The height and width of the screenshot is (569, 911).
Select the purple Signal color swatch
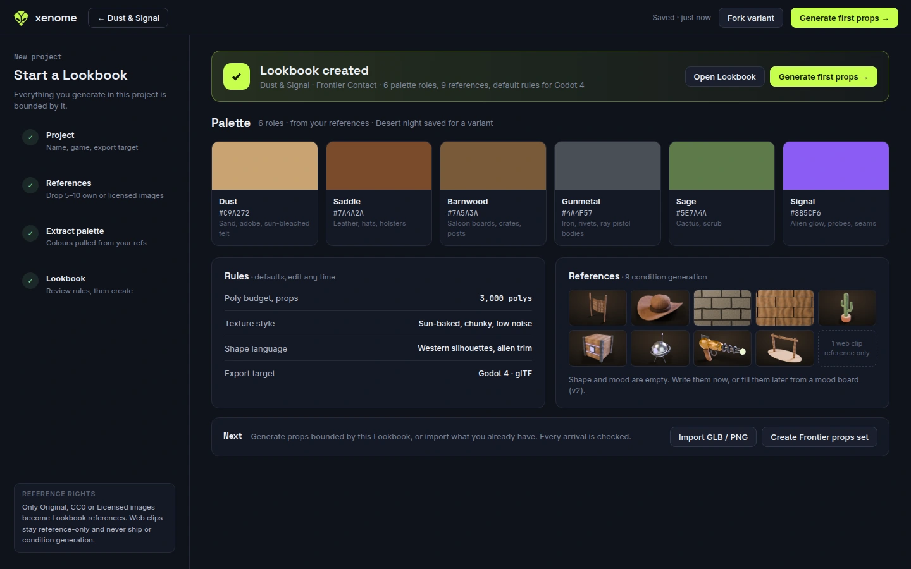pos(836,166)
